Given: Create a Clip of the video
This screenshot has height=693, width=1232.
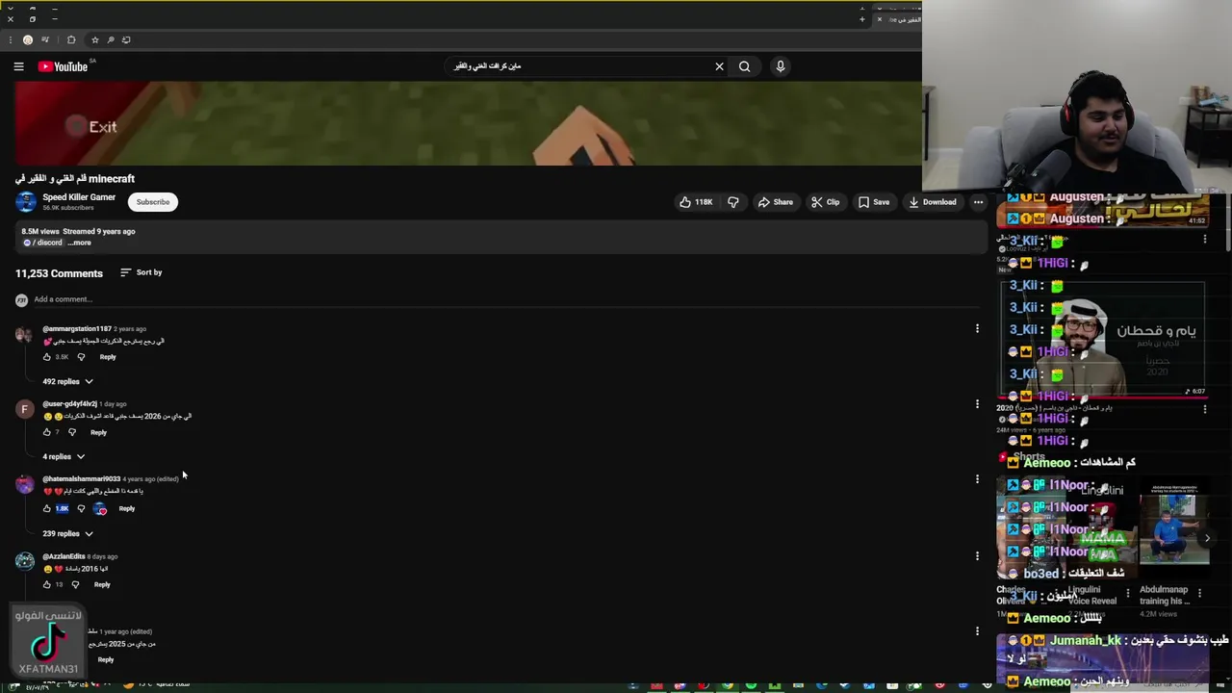Looking at the screenshot, I should coord(825,202).
